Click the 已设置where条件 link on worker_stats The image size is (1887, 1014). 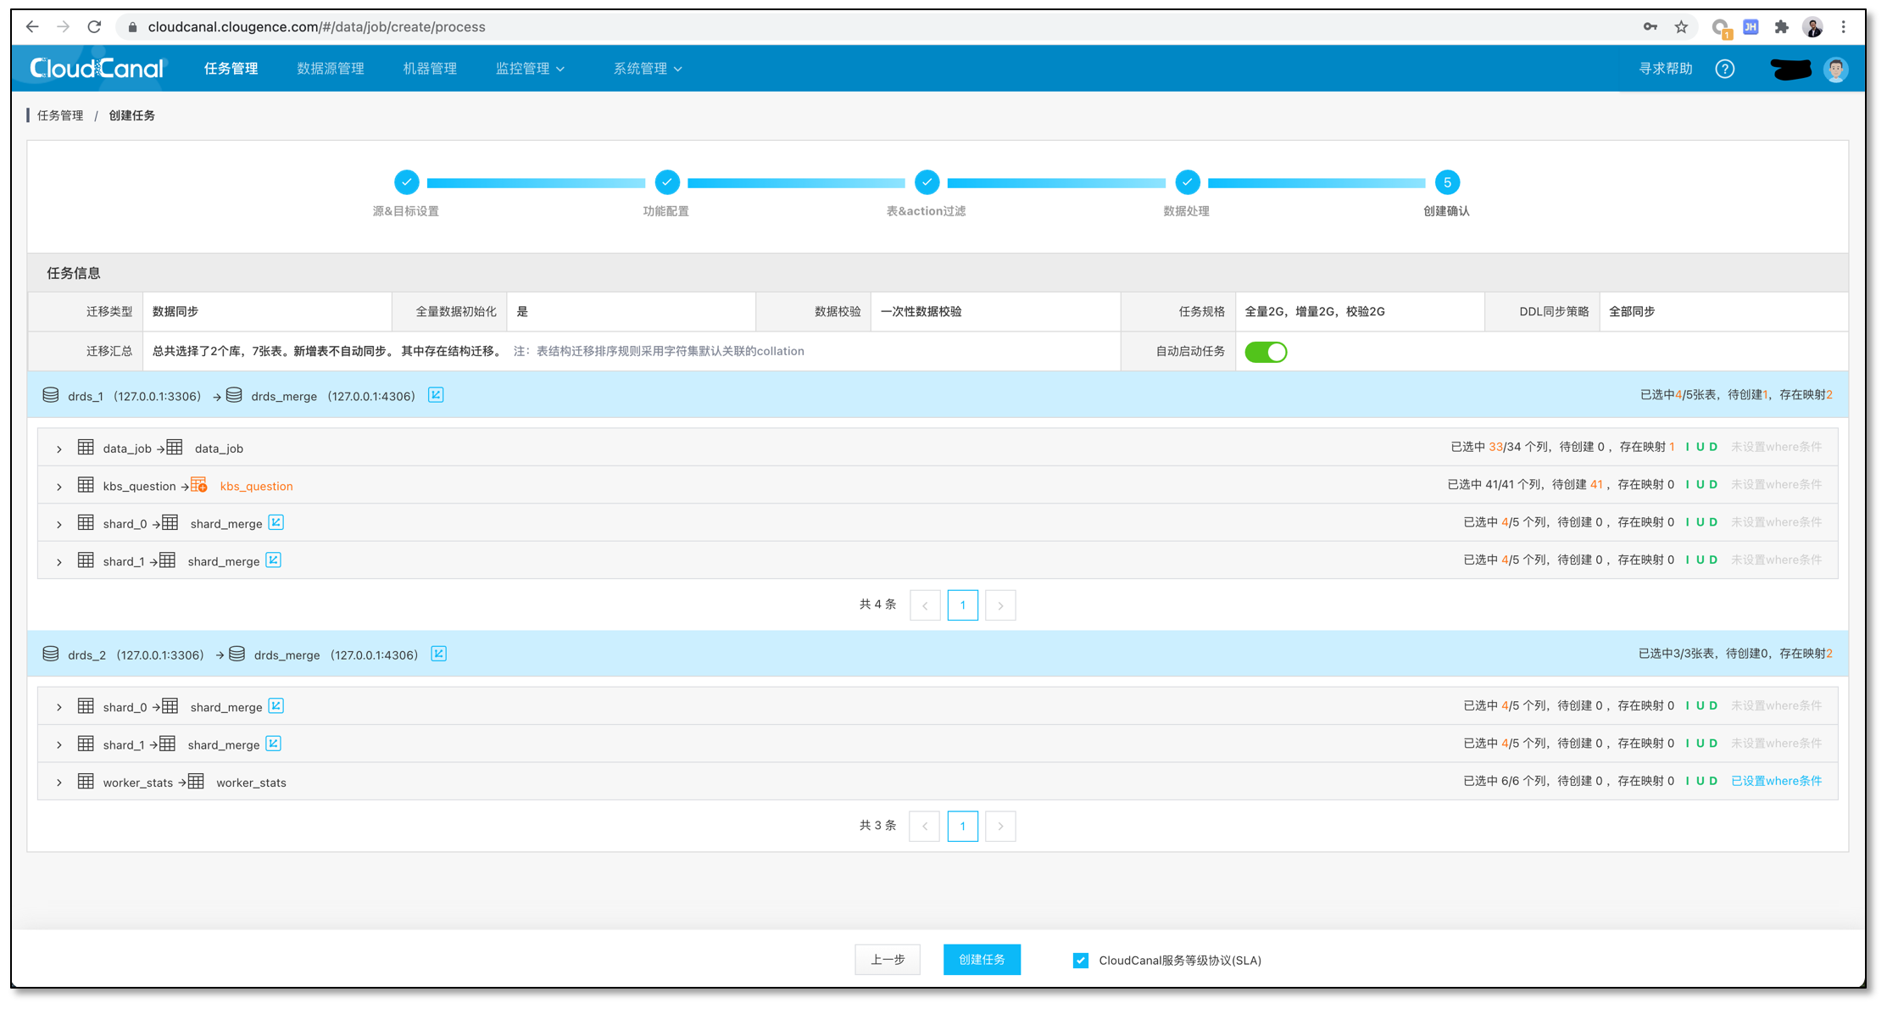(x=1776, y=781)
